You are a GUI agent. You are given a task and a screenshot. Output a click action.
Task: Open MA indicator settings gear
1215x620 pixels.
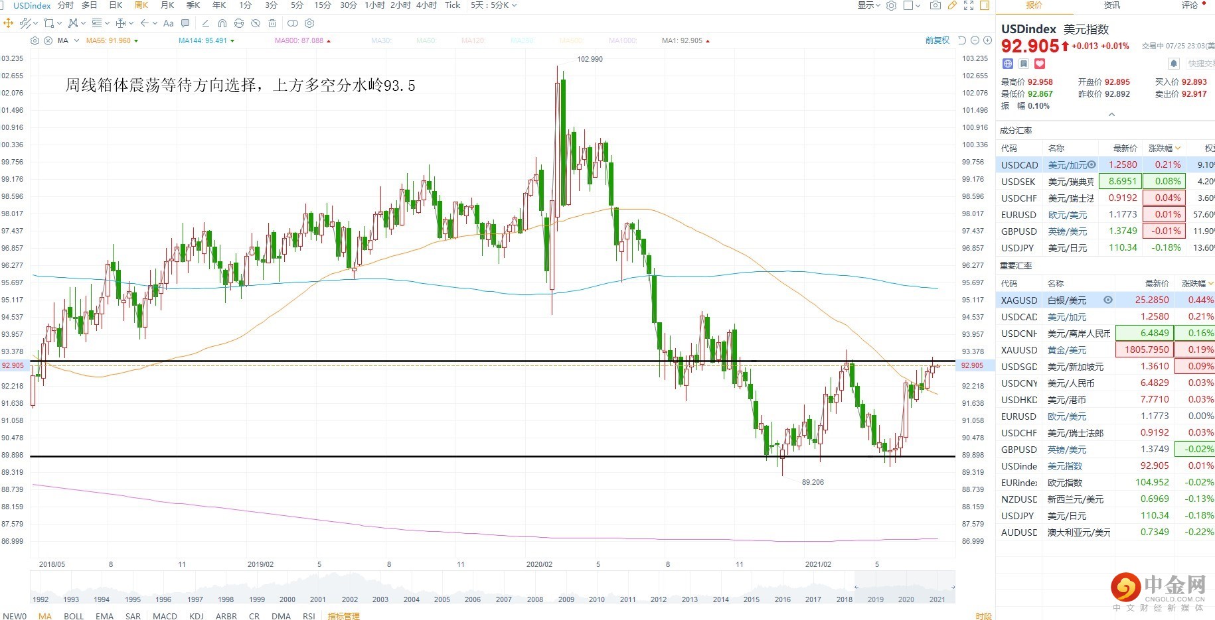click(35, 40)
